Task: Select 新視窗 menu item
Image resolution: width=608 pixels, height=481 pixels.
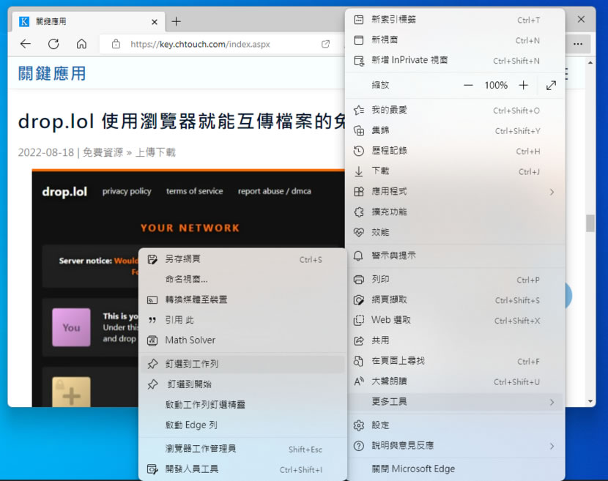Action: (x=455, y=40)
